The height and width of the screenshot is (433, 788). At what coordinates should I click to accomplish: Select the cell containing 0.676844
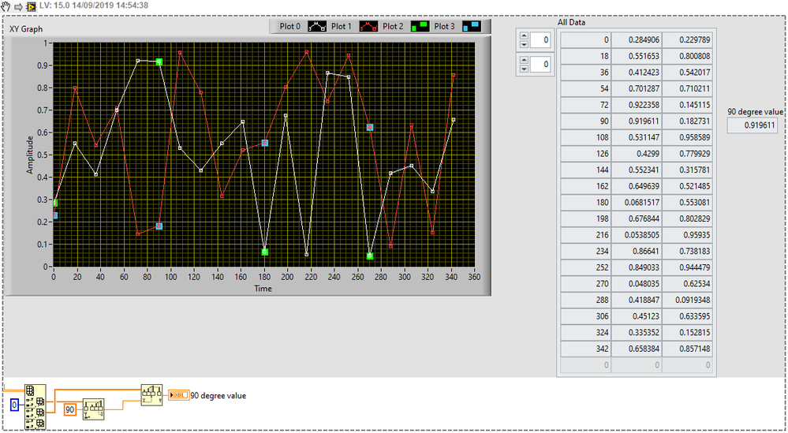click(x=637, y=218)
